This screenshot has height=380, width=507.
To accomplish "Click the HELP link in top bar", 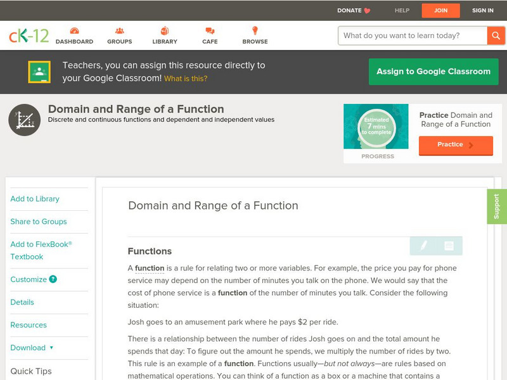I will click(x=402, y=11).
